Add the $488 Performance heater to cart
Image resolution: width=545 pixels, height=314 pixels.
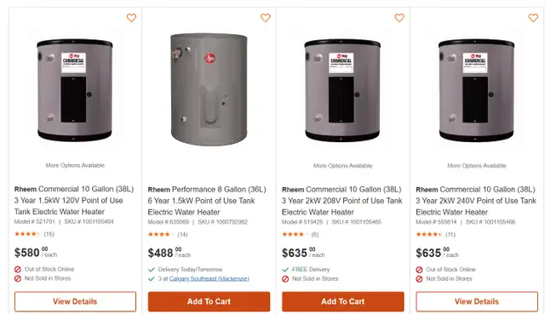click(209, 301)
